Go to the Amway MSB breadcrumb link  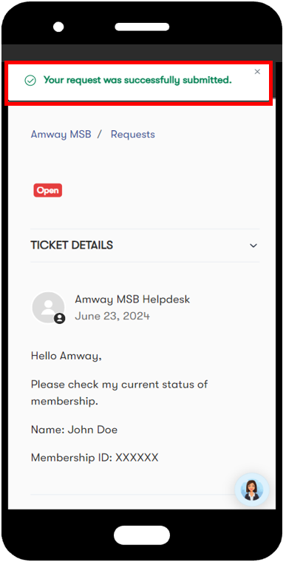coord(61,135)
